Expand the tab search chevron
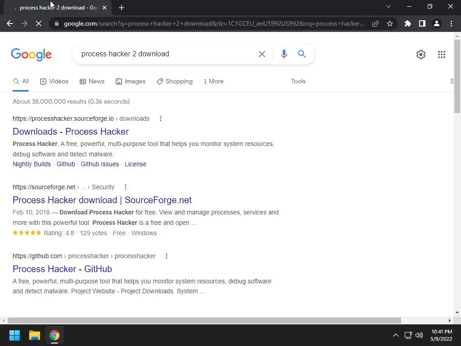The width and height of the screenshot is (461, 346). point(389,6)
